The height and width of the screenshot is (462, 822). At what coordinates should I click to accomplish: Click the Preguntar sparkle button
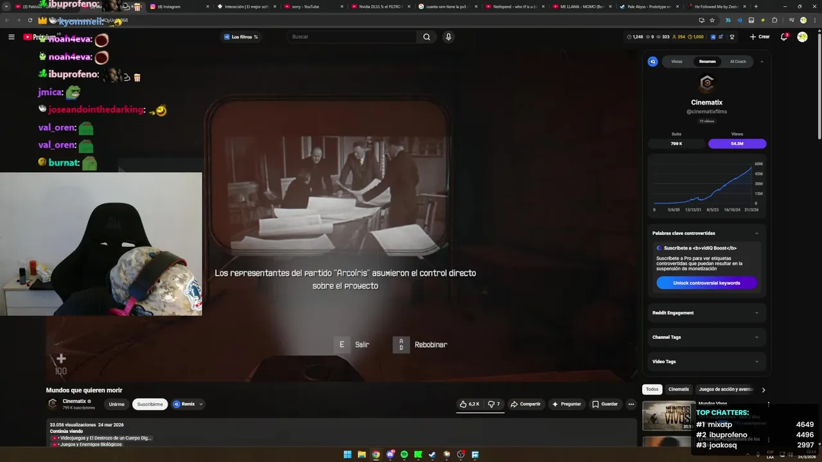(566, 404)
